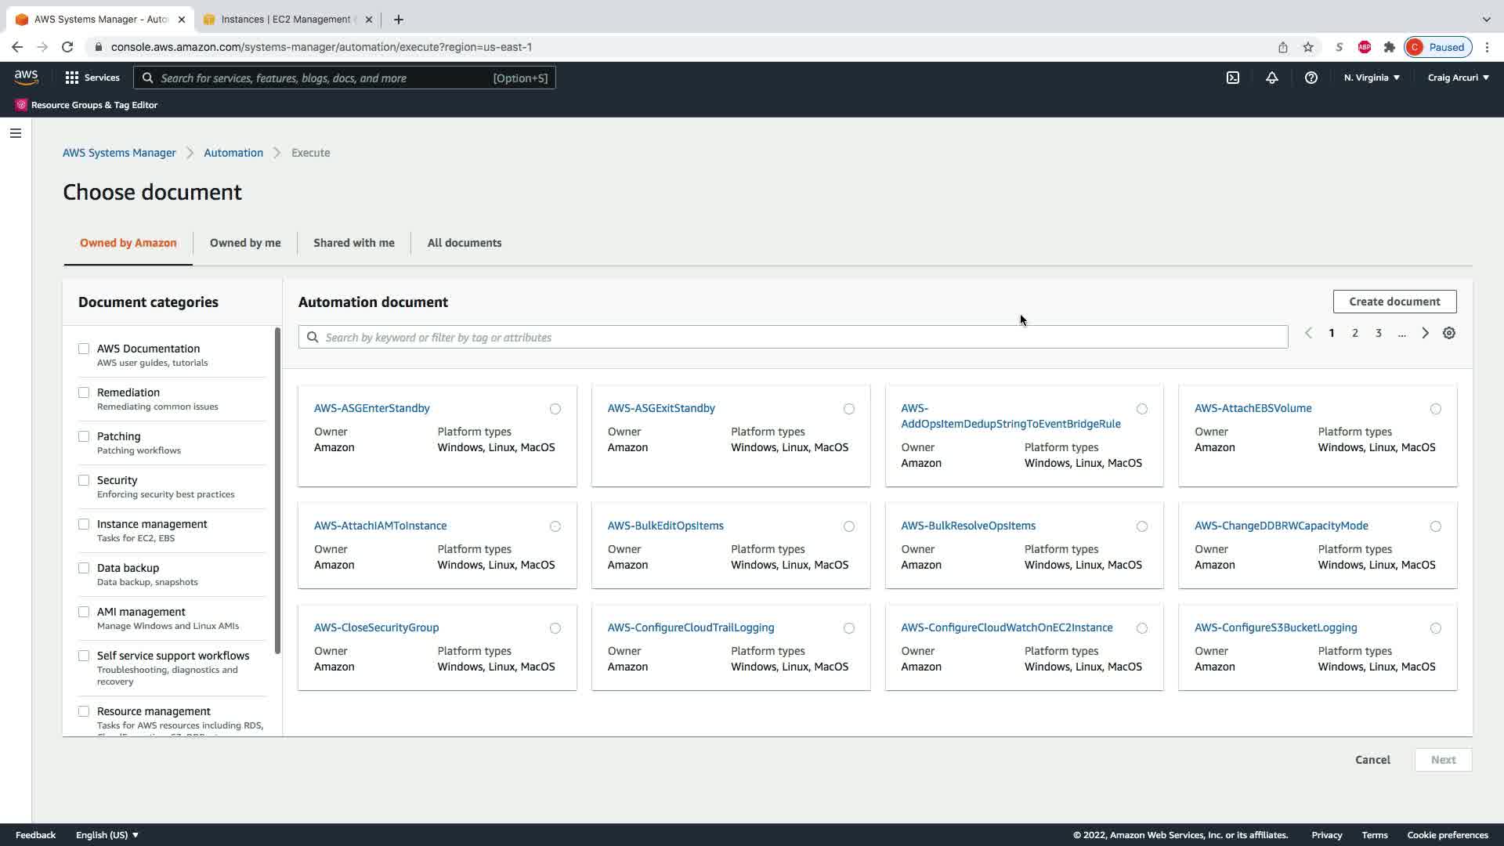The width and height of the screenshot is (1504, 846).
Task: Enable the Security category checkbox
Action: point(84,480)
